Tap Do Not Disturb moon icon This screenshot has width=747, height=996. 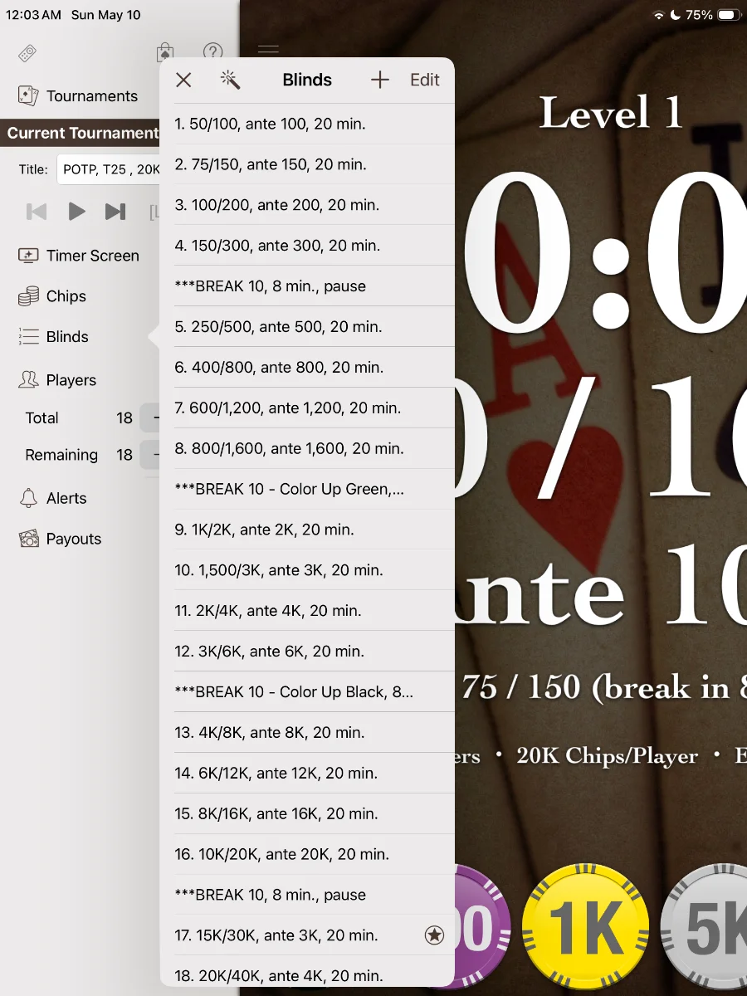pyautogui.click(x=675, y=15)
